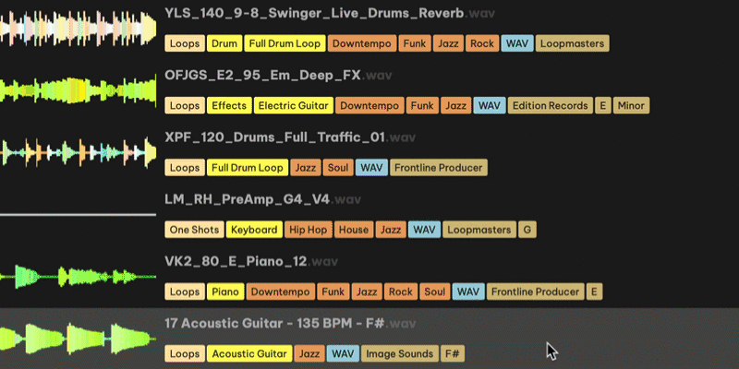Click WAV tag on XPF_120 Drums row
The image size is (739, 369).
tap(372, 168)
